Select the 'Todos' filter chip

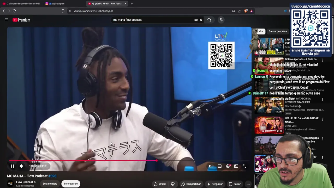(x=260, y=31)
